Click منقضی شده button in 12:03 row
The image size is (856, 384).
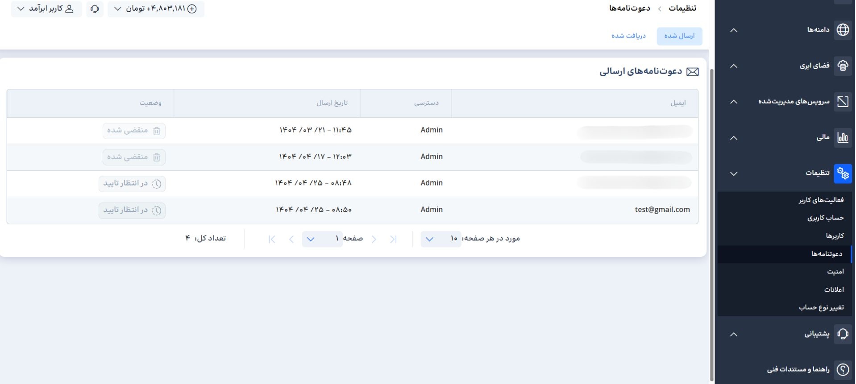tap(134, 157)
